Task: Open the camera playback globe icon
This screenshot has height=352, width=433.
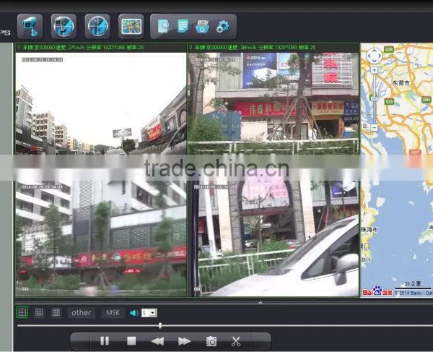Action: coord(64,26)
